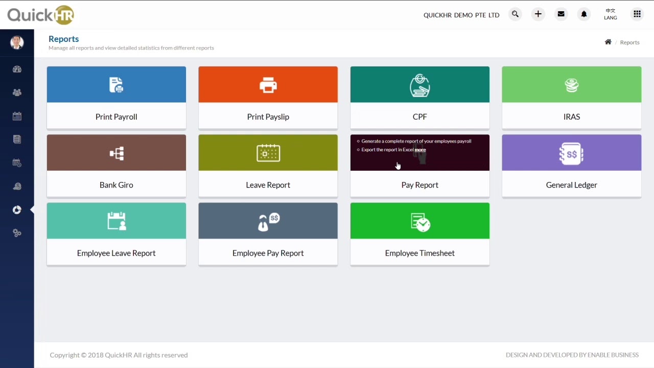This screenshot has height=368, width=654.
Task: Click the Employee Leave Report icon
Action: click(116, 221)
